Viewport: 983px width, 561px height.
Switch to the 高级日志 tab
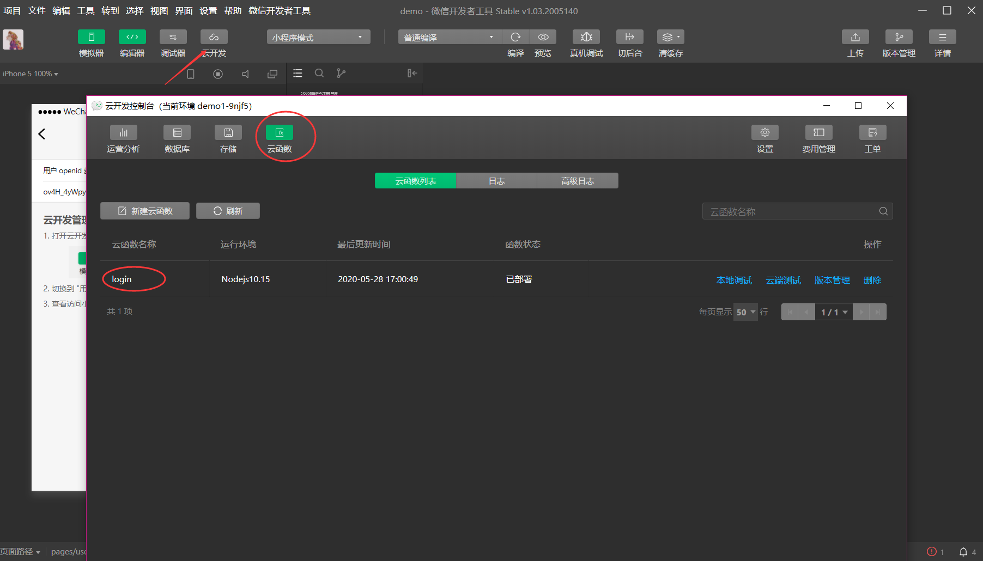578,181
